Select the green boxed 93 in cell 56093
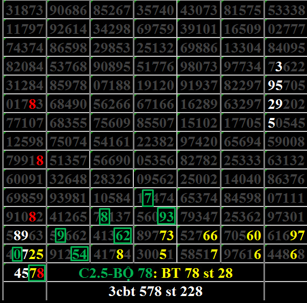This screenshot has height=303, width=307. pyautogui.click(x=166, y=216)
